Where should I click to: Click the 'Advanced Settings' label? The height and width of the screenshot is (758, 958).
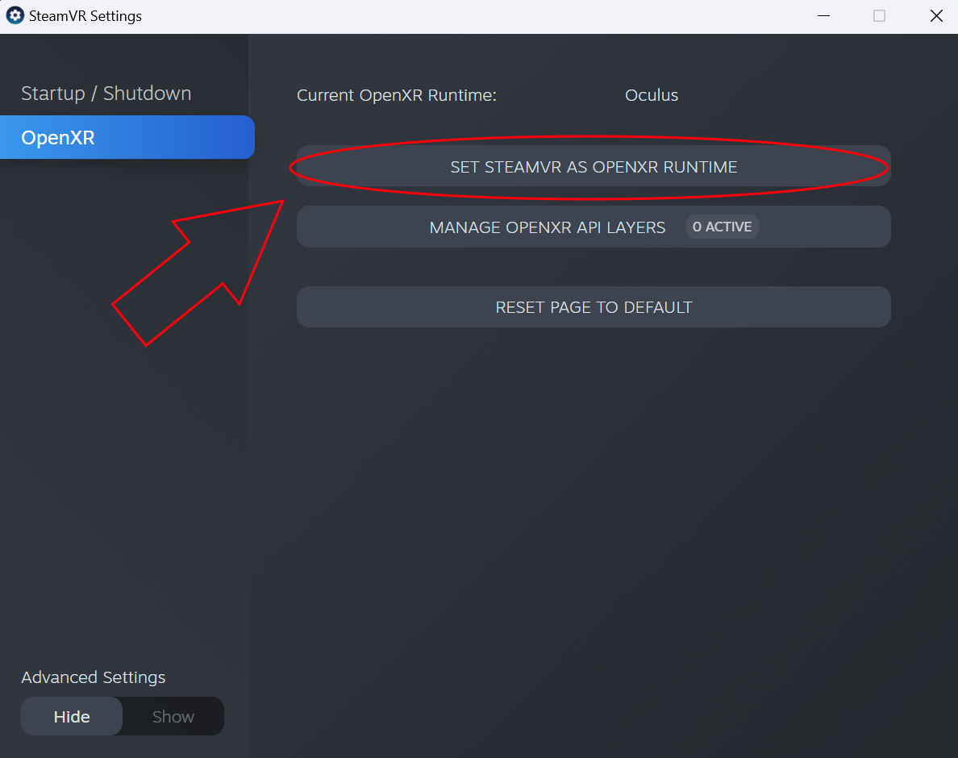tap(94, 677)
